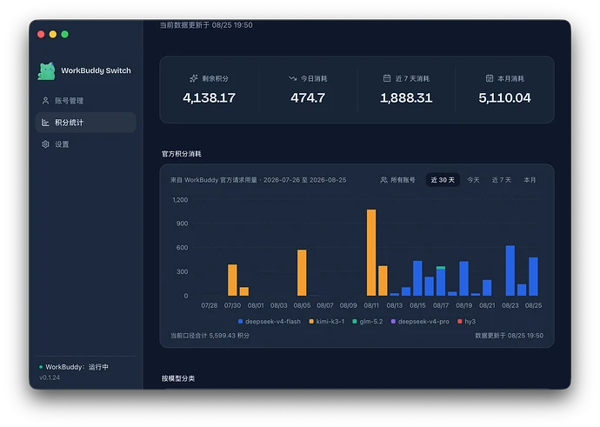This screenshot has height=427, width=600.
Task: Click today's consumption value 474.7
Action: [x=308, y=98]
